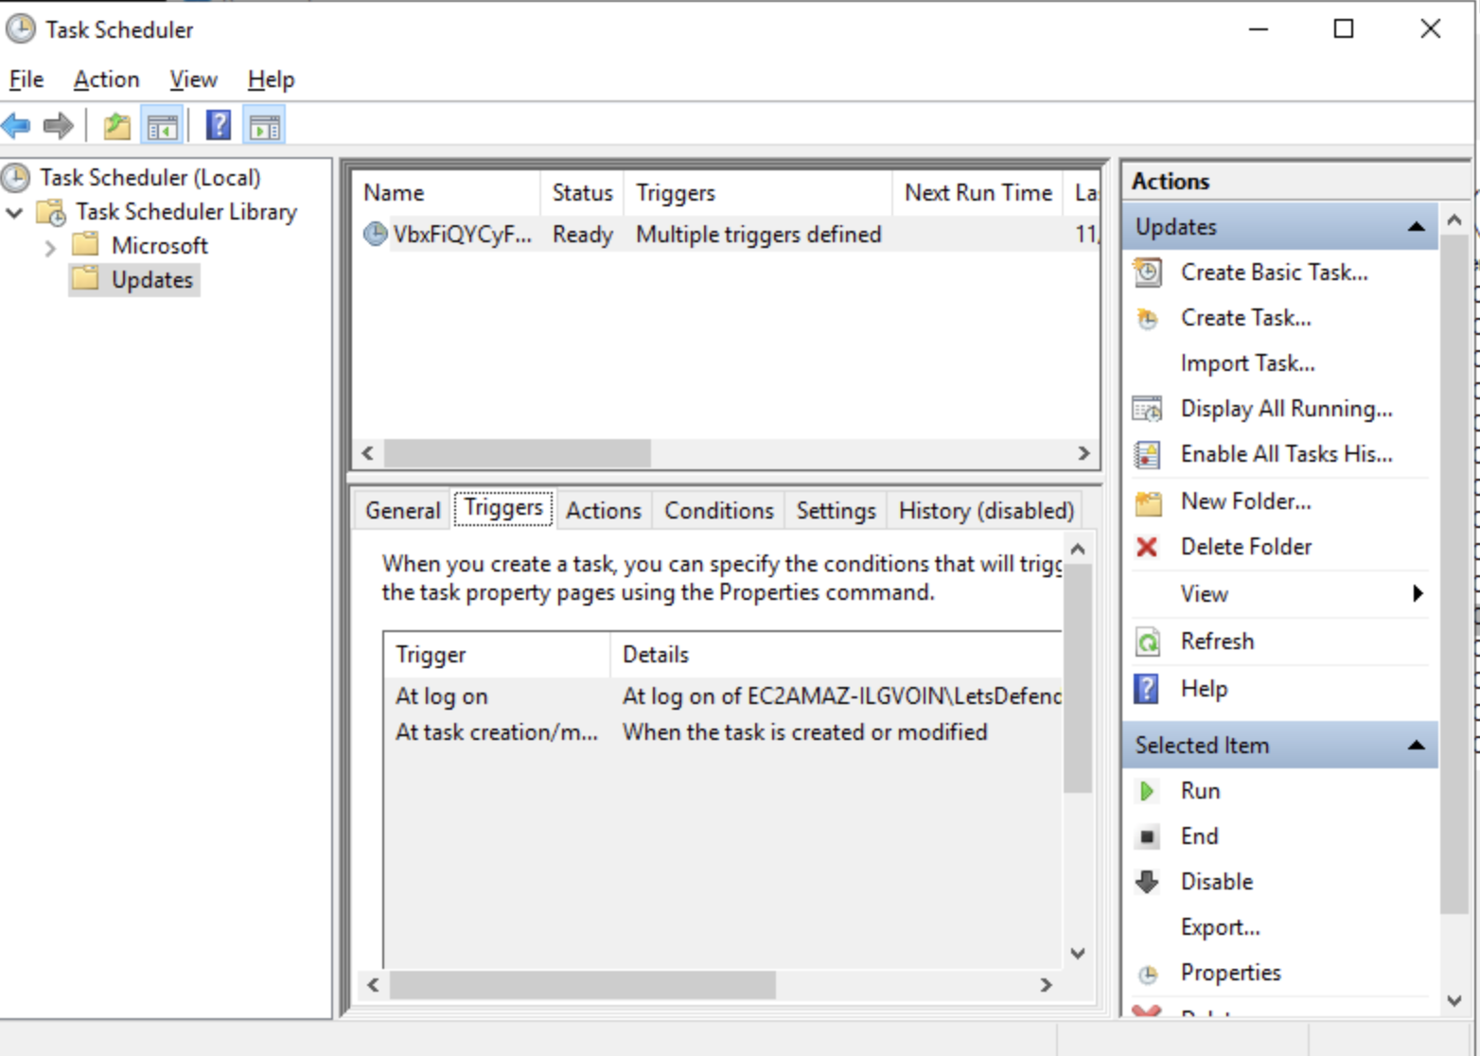
Task: Click the Properties clock icon
Action: click(1148, 974)
